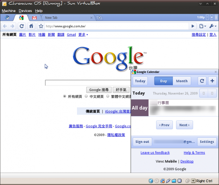219x185 pixels.
Task: Click the 登入 sign-in link
Action: [x=213, y=35]
